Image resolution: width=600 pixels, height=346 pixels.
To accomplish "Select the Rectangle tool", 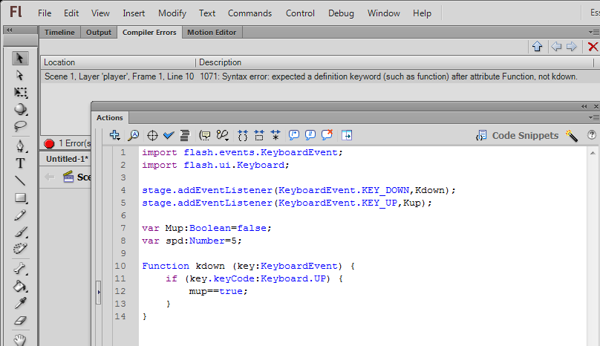I will click(21, 198).
